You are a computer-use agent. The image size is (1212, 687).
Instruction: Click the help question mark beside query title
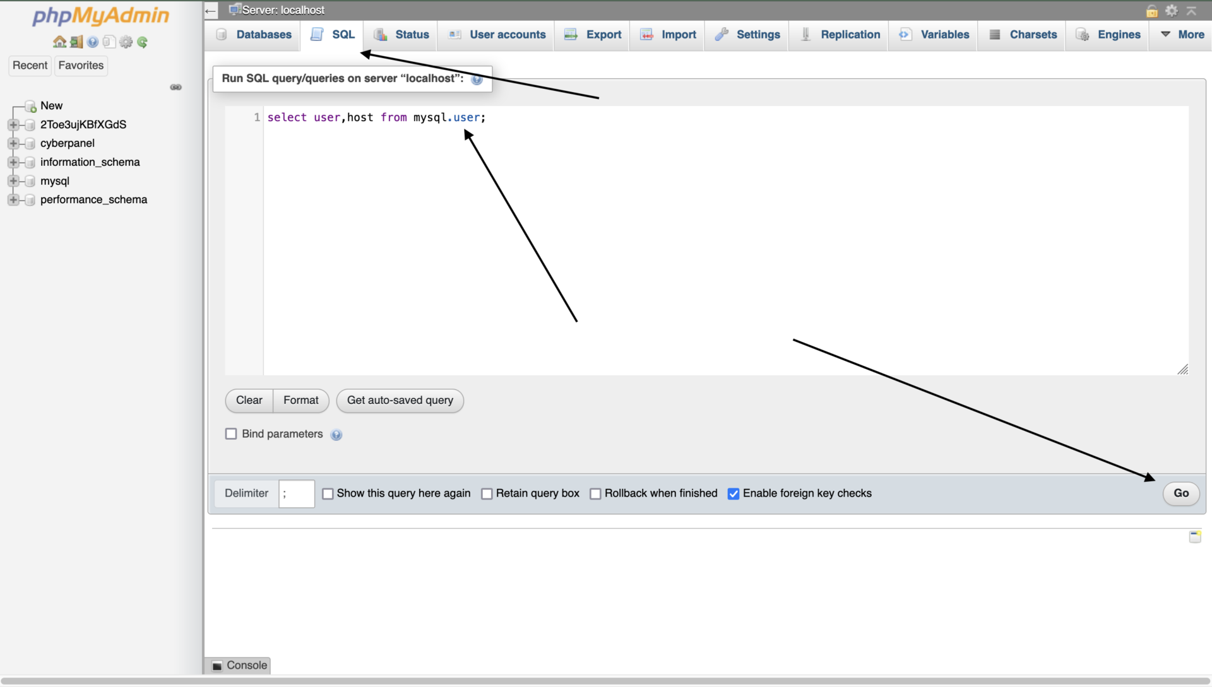coord(478,79)
